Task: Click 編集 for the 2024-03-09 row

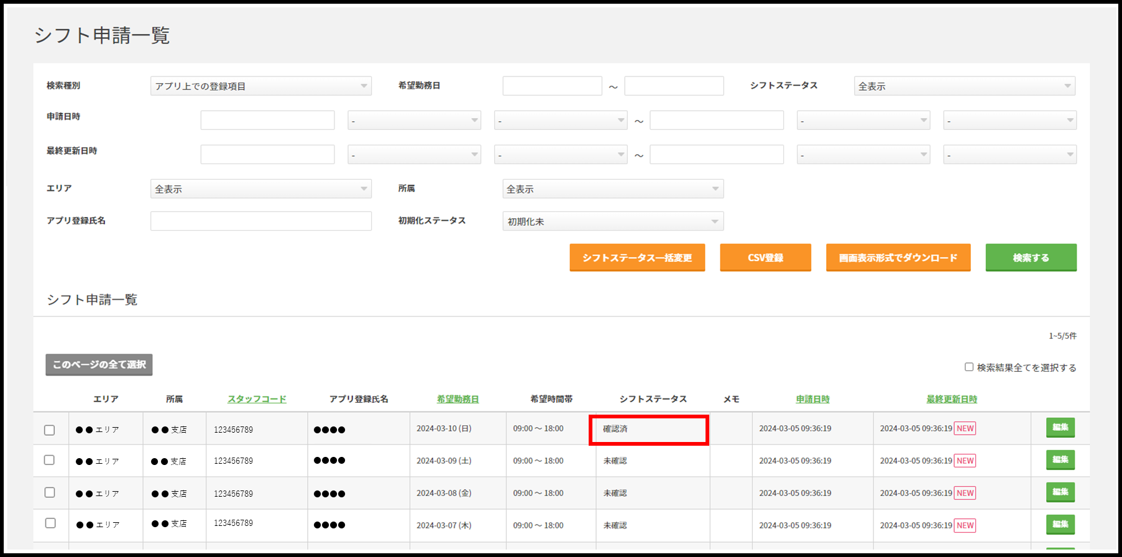Action: pos(1060,460)
